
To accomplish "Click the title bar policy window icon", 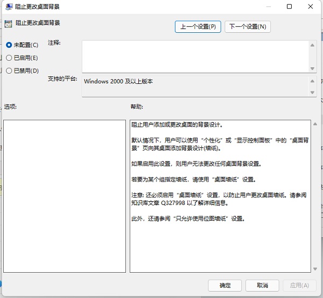I will click(9, 7).
